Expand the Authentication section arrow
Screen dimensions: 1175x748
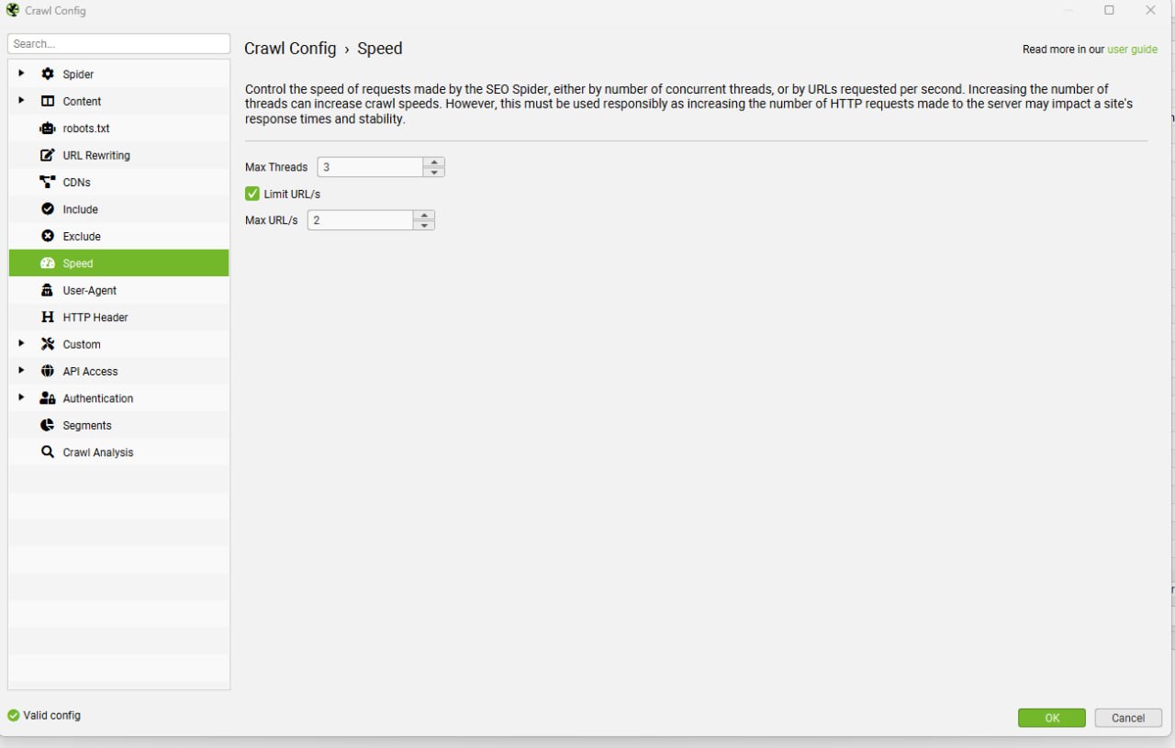coord(21,397)
